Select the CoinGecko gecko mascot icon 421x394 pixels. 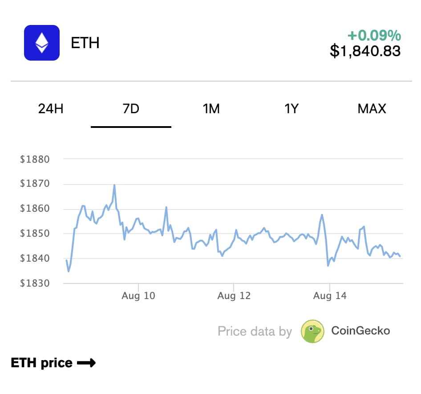(x=313, y=331)
